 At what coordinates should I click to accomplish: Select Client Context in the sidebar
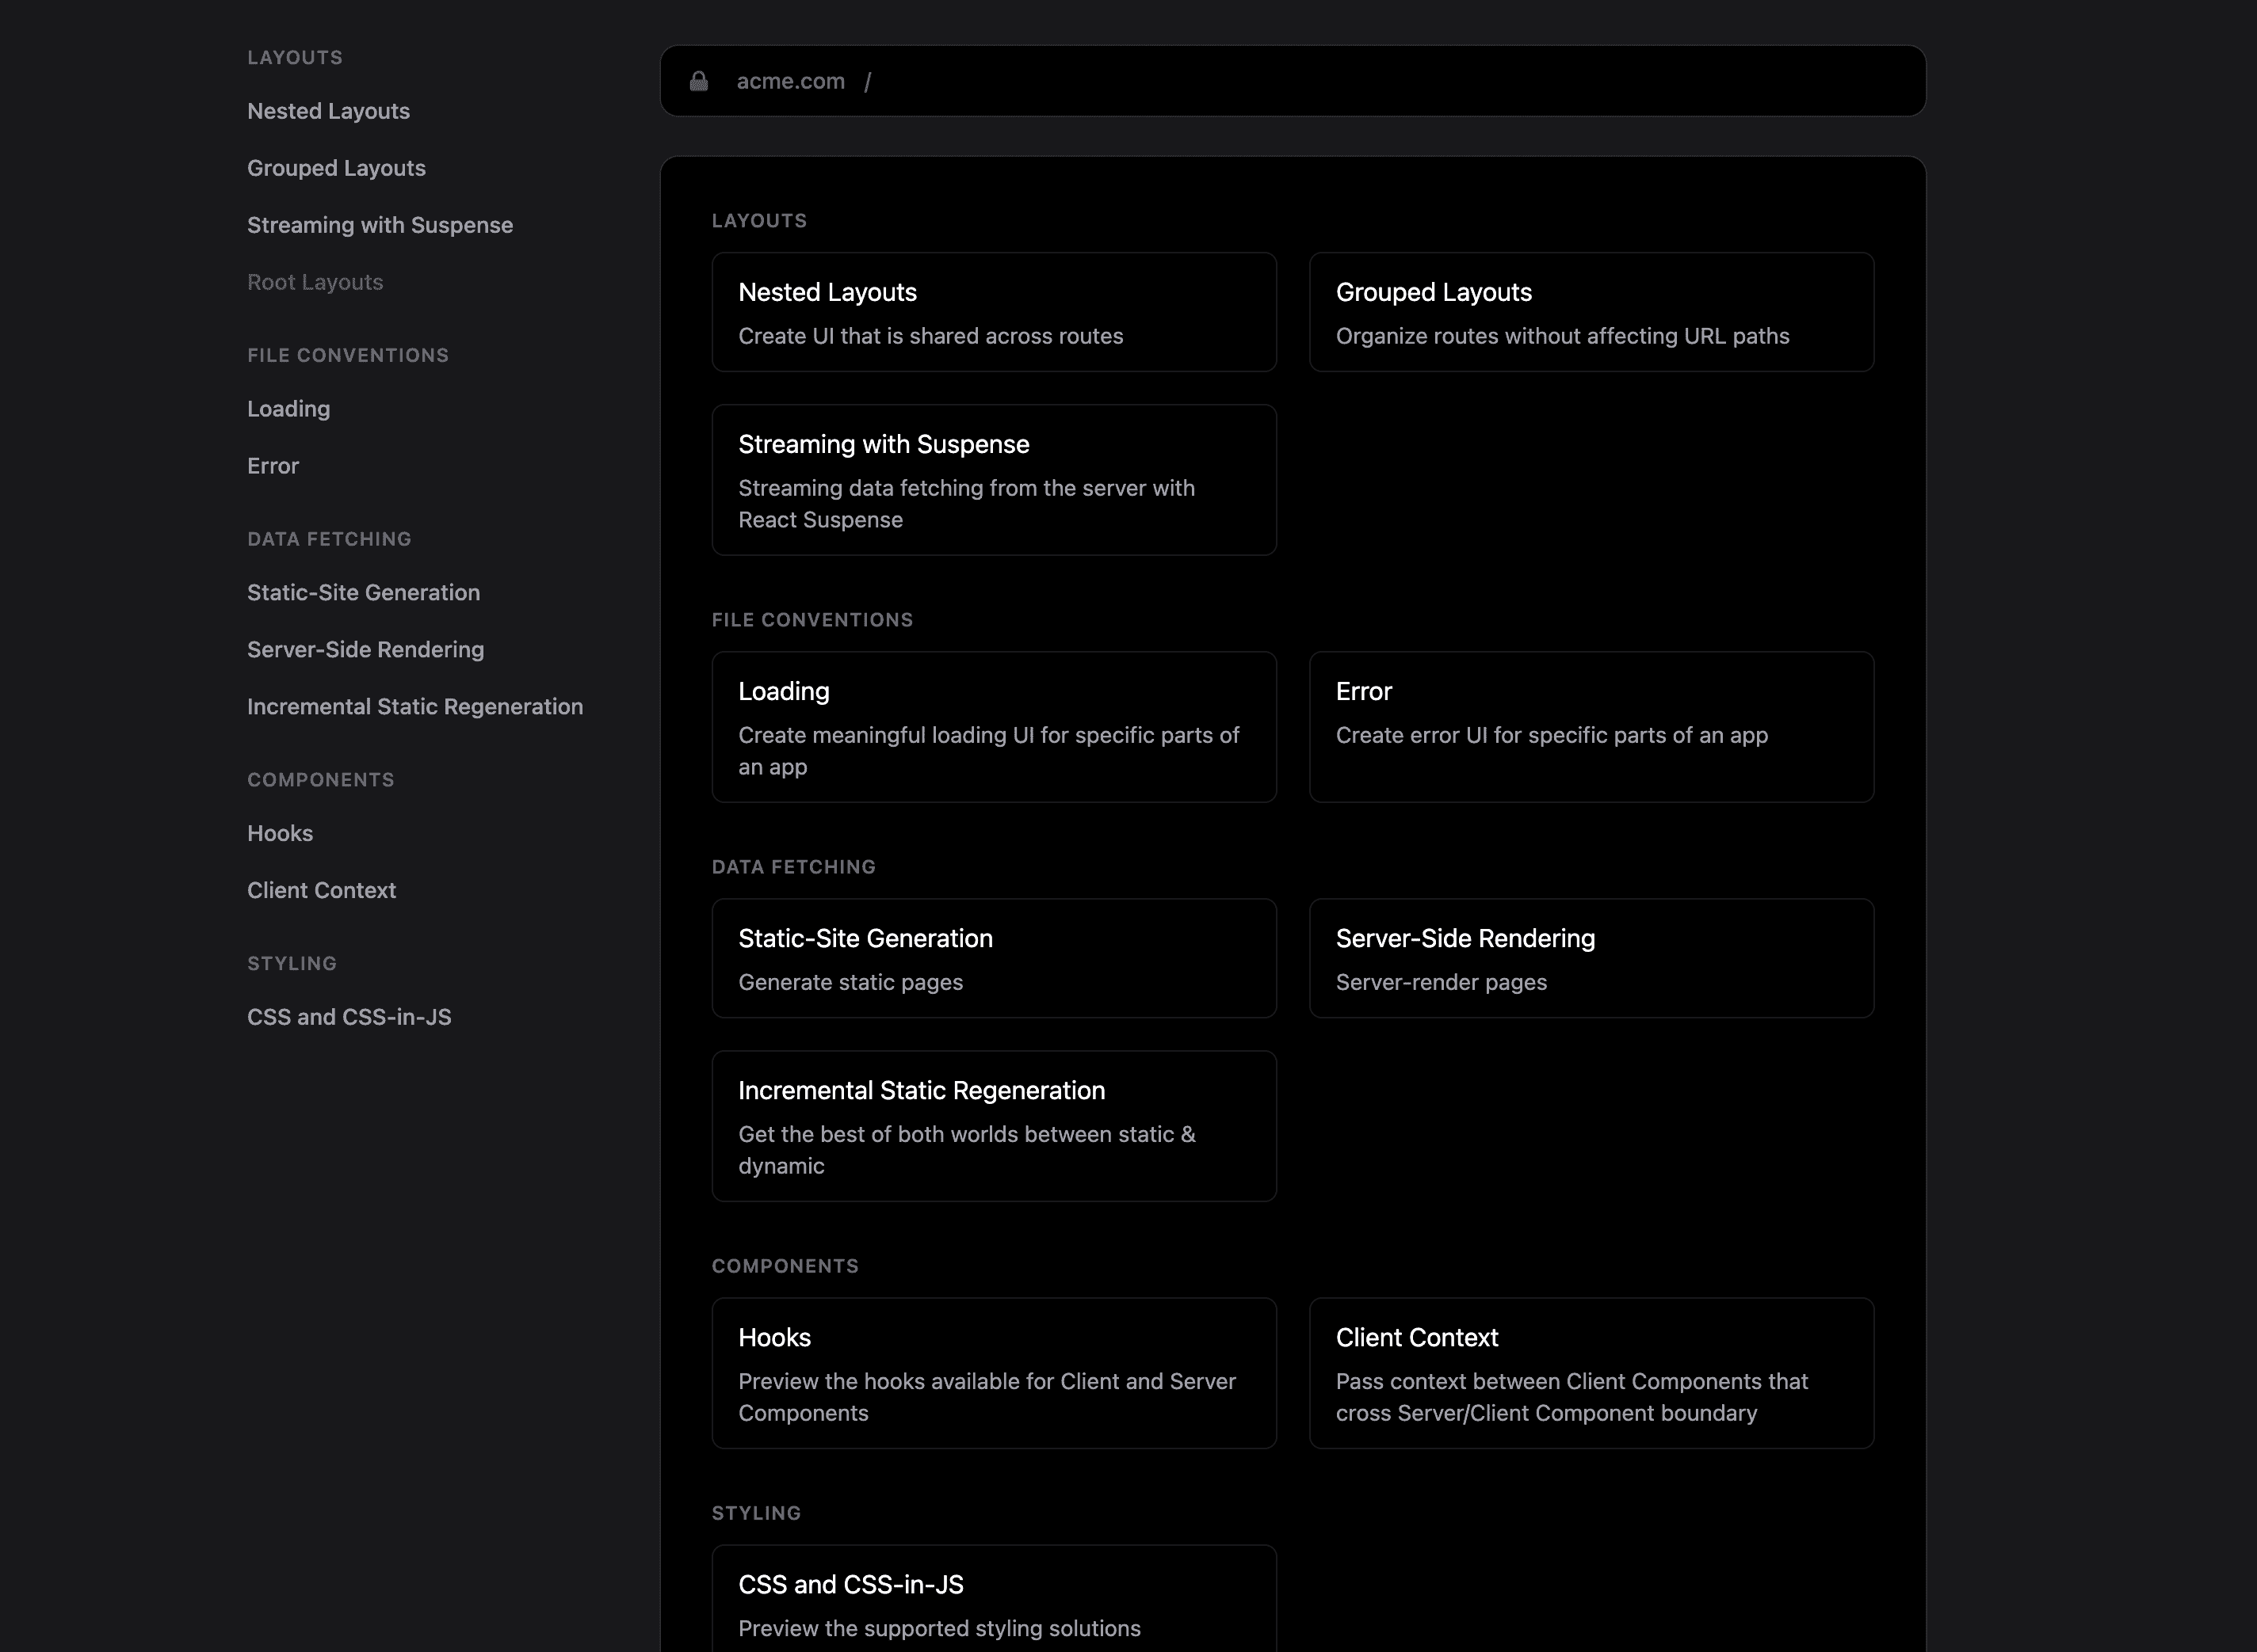321,890
